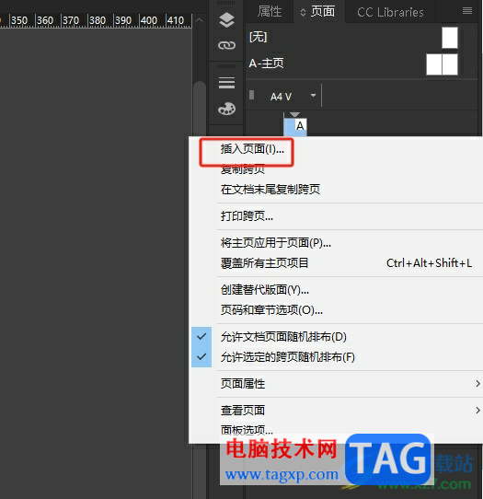Expand the 查看页面 submenu
This screenshot has width=483, height=499.
click(336, 411)
